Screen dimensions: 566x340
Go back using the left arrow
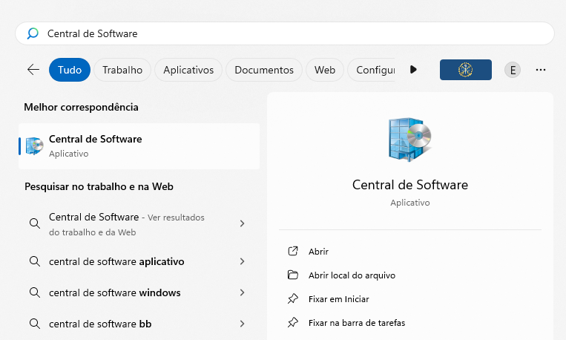click(33, 69)
